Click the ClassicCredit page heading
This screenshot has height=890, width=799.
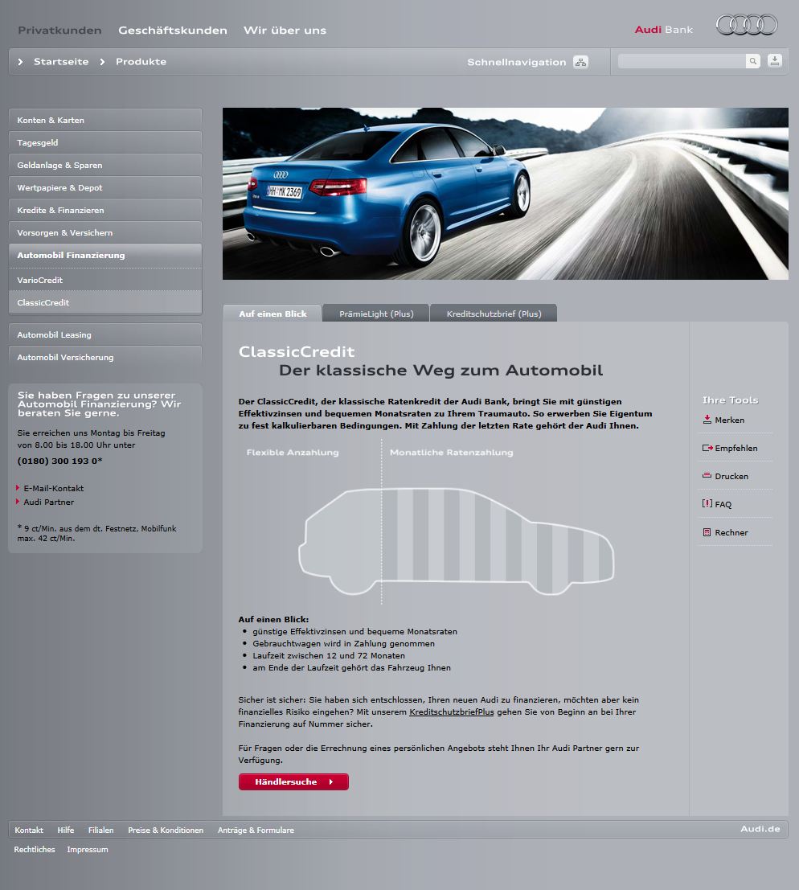[x=297, y=351]
